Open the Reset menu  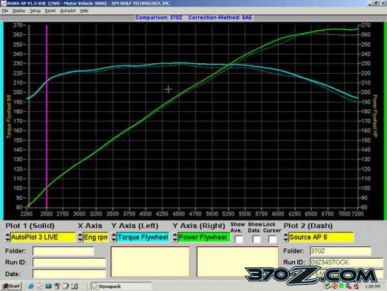pyautogui.click(x=50, y=11)
